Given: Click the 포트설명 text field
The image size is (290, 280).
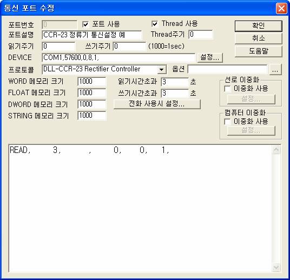Looking at the screenshot, I should click(92, 35).
